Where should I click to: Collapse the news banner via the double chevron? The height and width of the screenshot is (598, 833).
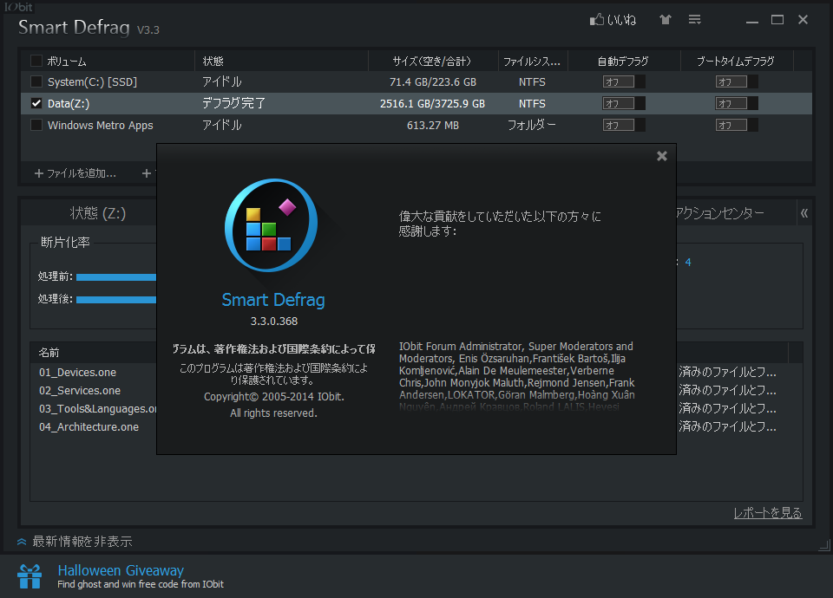[x=23, y=541]
